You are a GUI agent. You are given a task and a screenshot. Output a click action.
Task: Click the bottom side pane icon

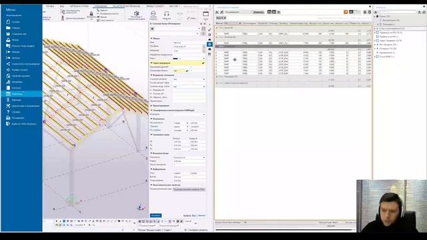209,54
